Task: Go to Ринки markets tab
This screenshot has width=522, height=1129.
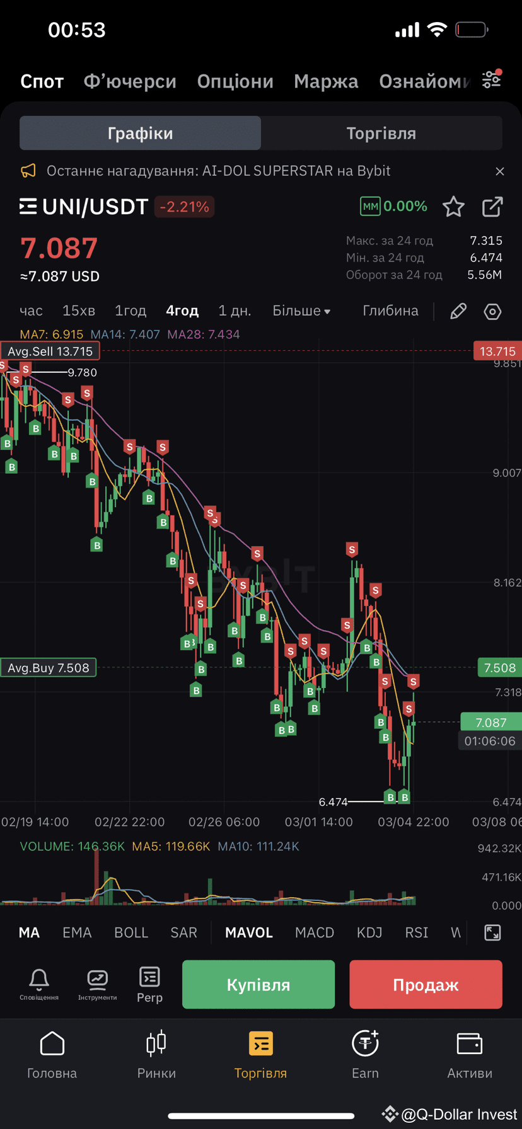Action: coord(156,1055)
